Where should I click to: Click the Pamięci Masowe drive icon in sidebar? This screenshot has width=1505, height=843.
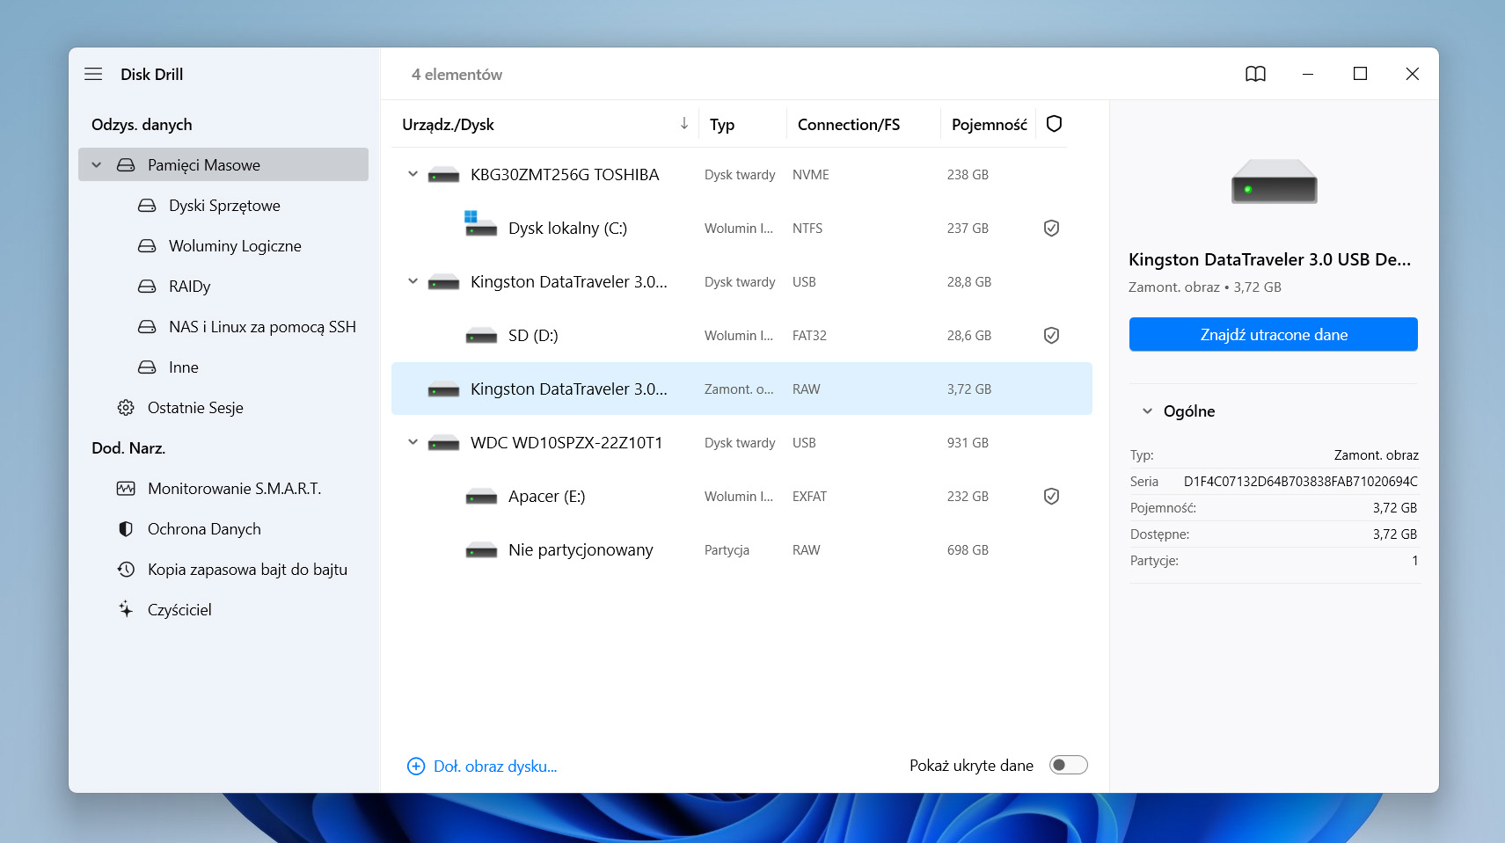(126, 165)
